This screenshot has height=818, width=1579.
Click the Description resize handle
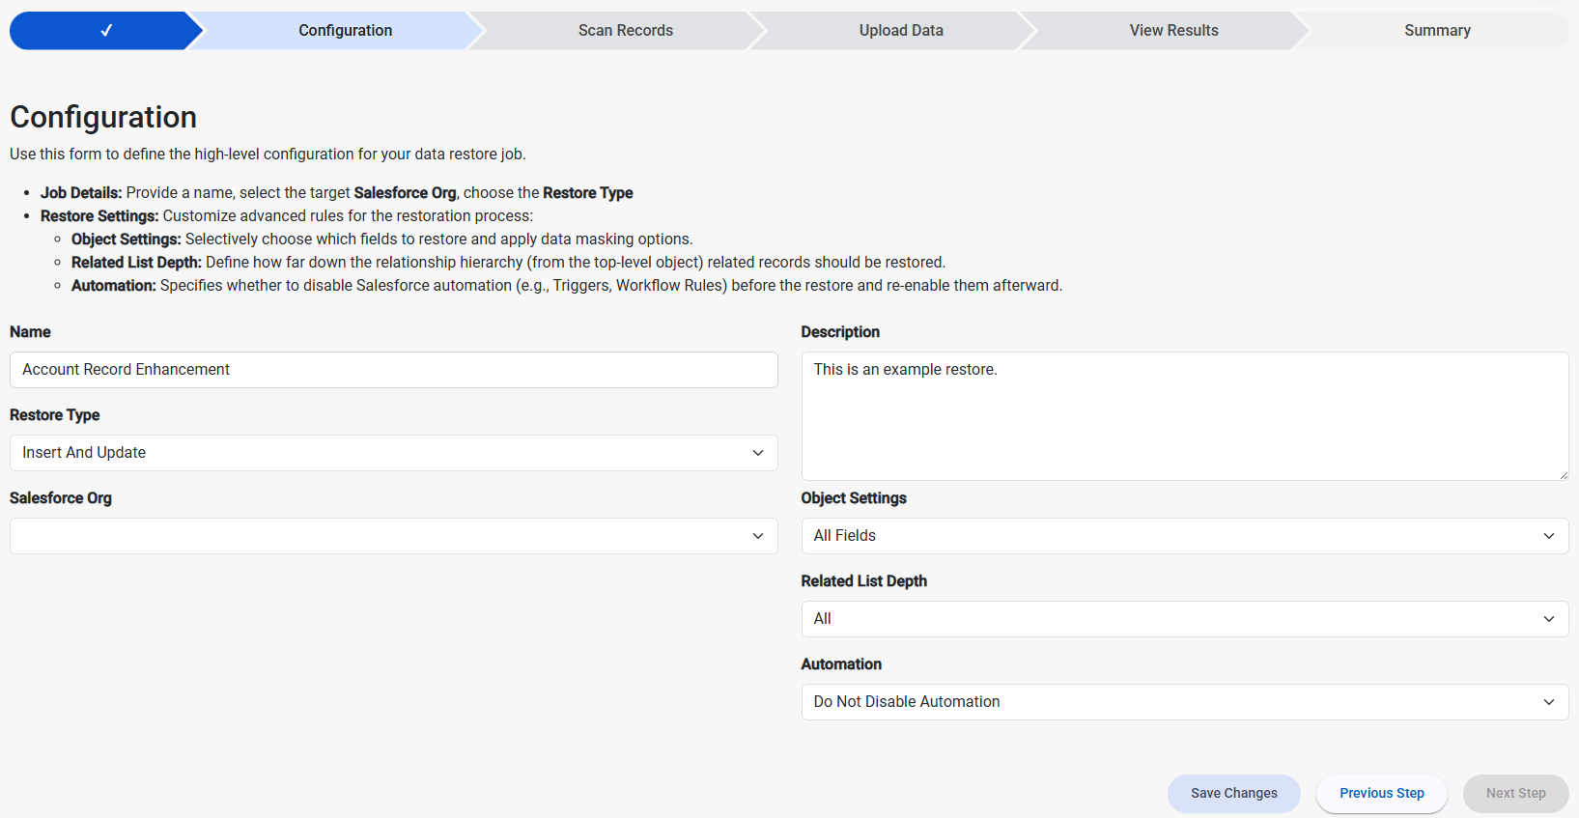point(1563,475)
